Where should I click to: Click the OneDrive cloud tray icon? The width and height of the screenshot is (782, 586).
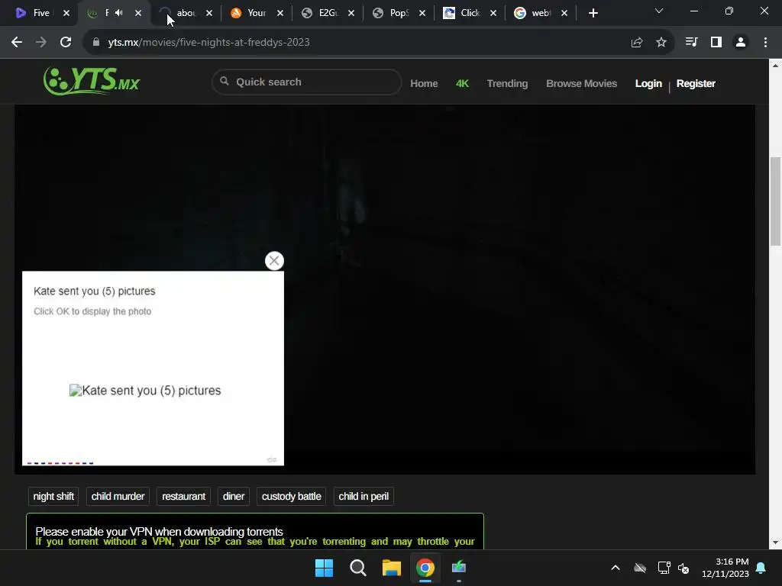tap(640, 568)
